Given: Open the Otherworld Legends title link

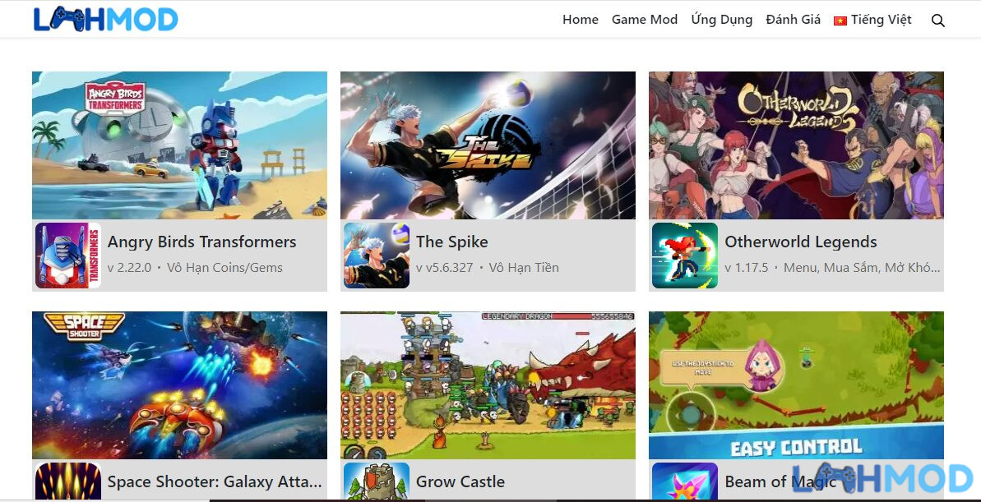Looking at the screenshot, I should click(x=801, y=242).
